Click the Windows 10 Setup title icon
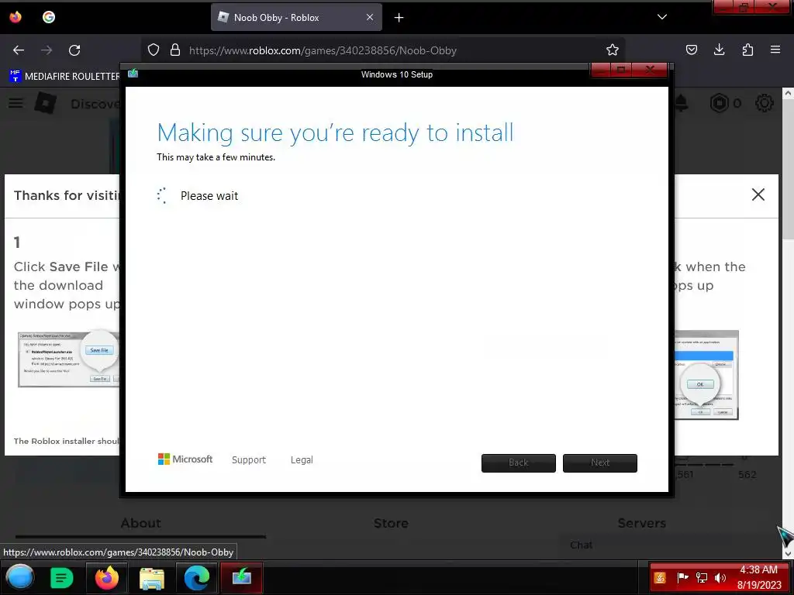The width and height of the screenshot is (794, 595). (x=133, y=74)
